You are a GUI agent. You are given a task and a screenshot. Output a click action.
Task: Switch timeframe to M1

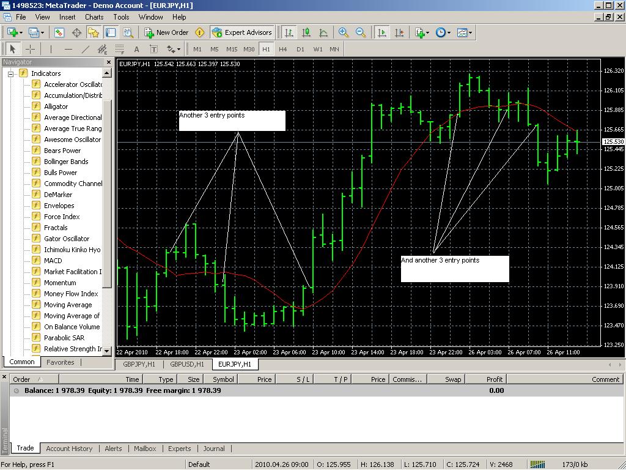[197, 49]
